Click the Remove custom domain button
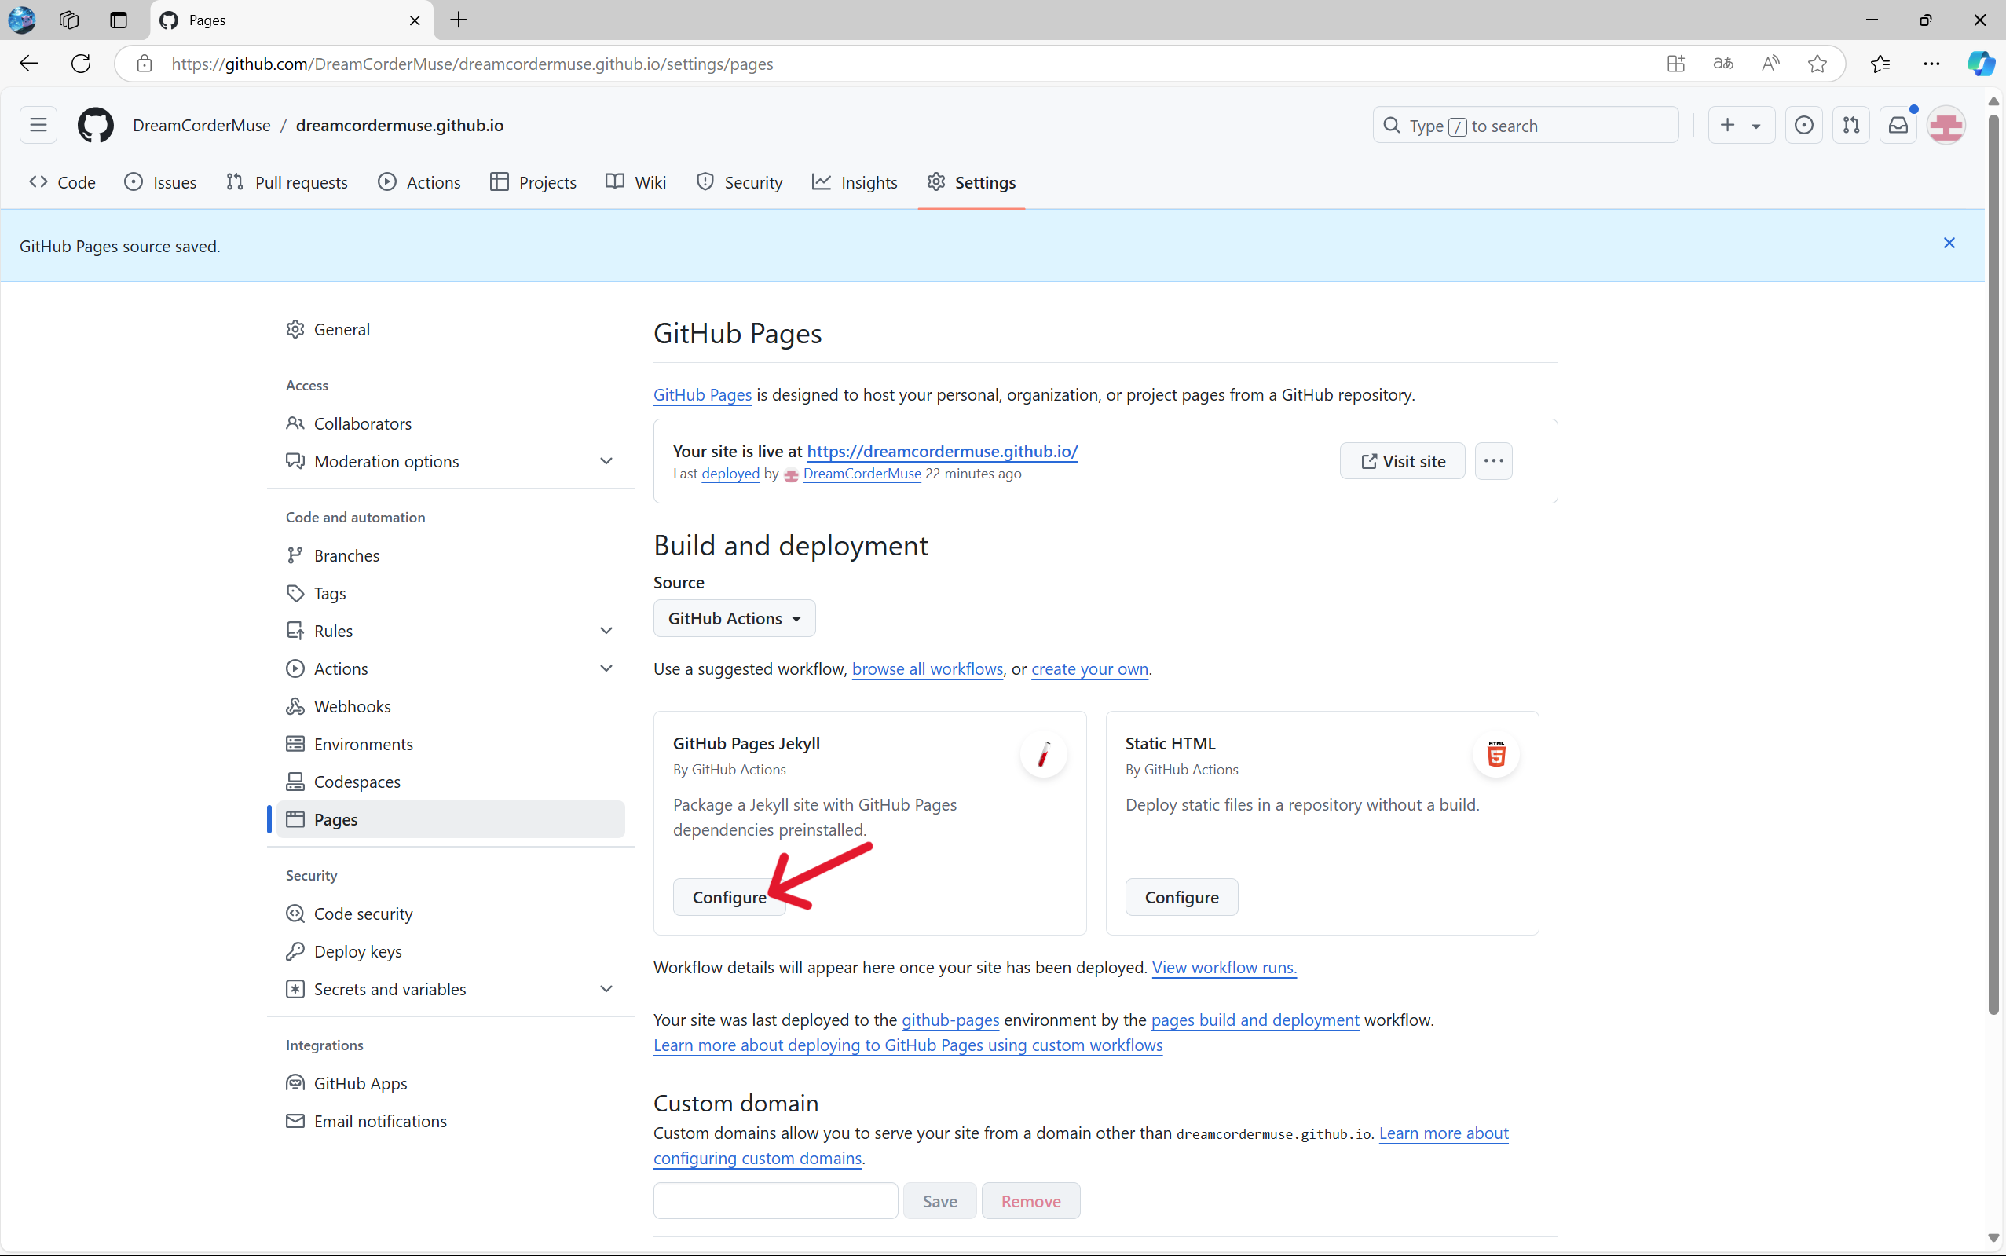 (1030, 1201)
